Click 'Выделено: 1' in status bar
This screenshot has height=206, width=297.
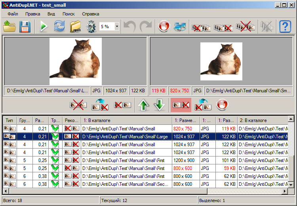click(x=212, y=200)
